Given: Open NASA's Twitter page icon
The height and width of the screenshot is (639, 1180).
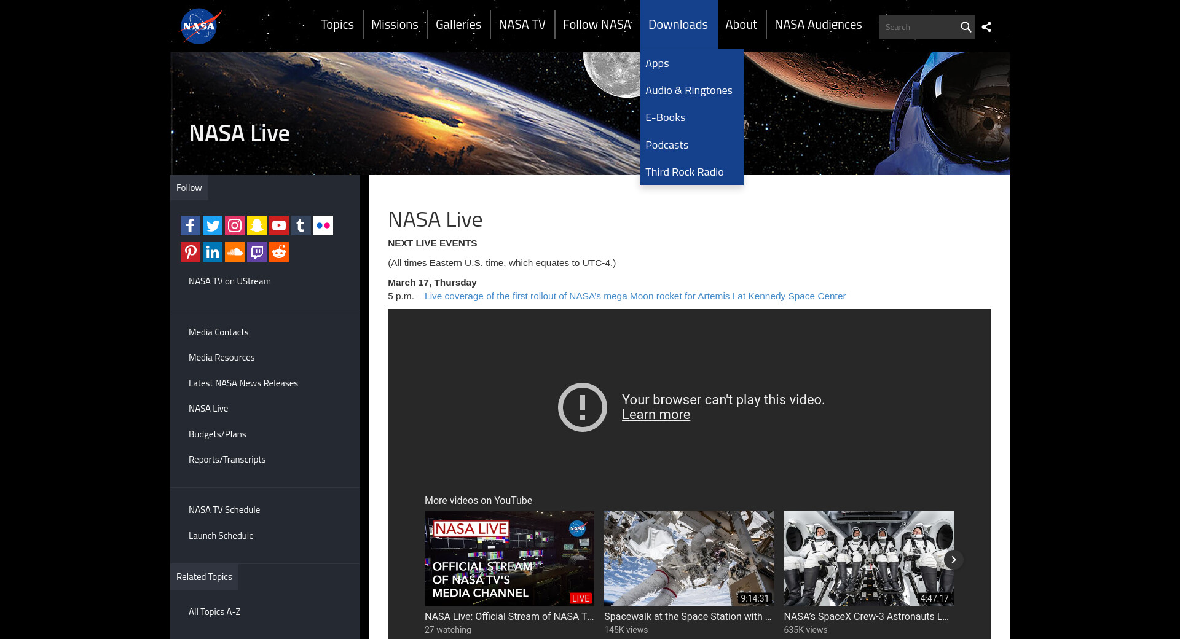Looking at the screenshot, I should click(x=213, y=225).
